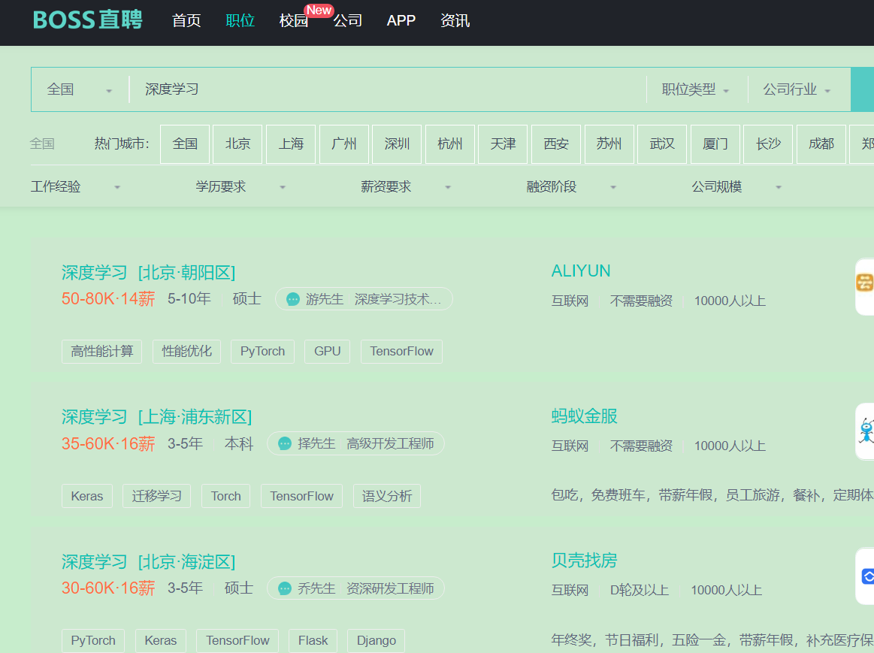Click the Torch skill tag
Viewport: 874px width, 653px height.
pyautogui.click(x=225, y=496)
